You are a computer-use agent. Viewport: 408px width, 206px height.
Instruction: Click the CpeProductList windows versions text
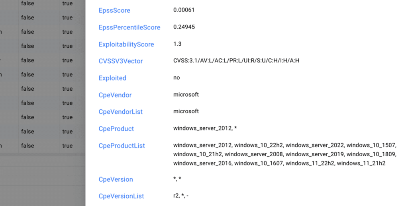(285, 154)
